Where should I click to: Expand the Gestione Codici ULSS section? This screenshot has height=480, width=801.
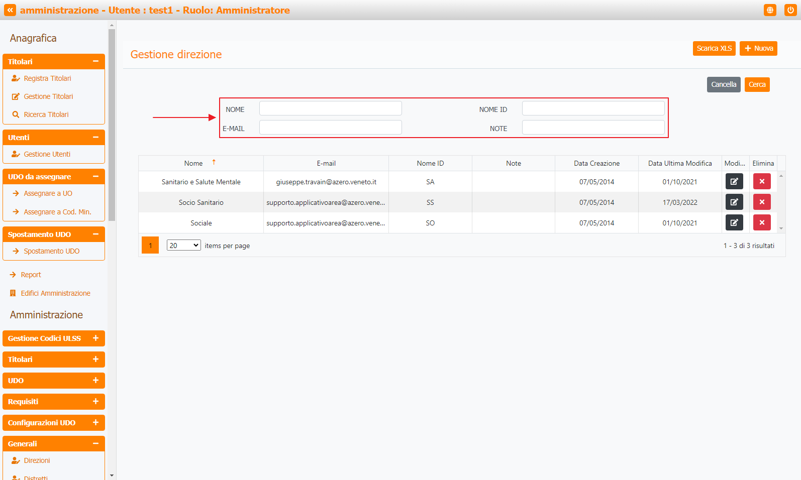(95, 338)
